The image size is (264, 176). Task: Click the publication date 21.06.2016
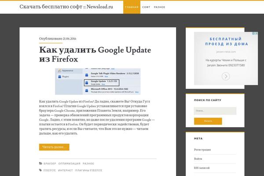(70, 39)
